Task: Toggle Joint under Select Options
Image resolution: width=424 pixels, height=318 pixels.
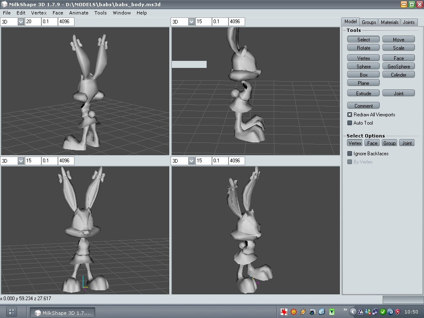Action: pos(407,143)
